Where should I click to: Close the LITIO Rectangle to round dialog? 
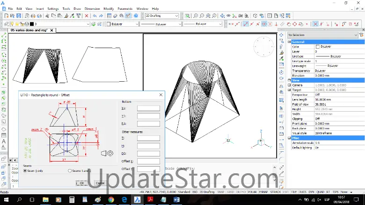161,95
